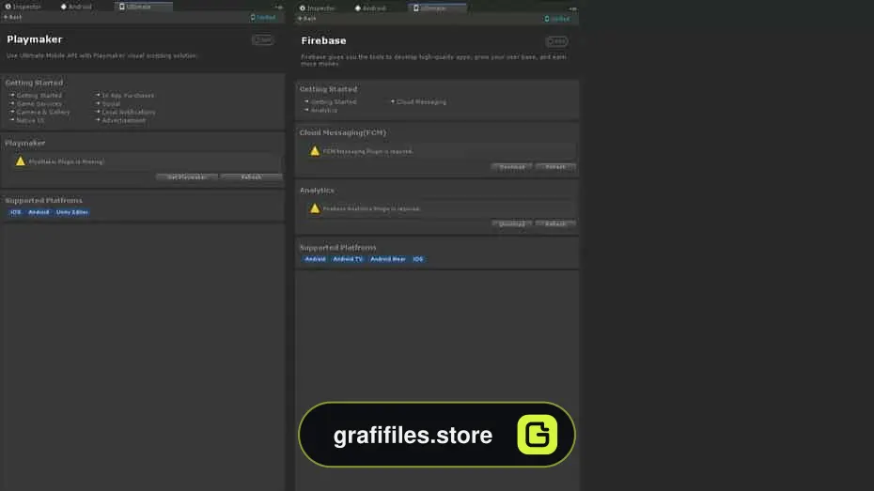Screen dimensions: 874x491
Task: Open Getting Started link in Playmaker panel
Action: point(37,96)
